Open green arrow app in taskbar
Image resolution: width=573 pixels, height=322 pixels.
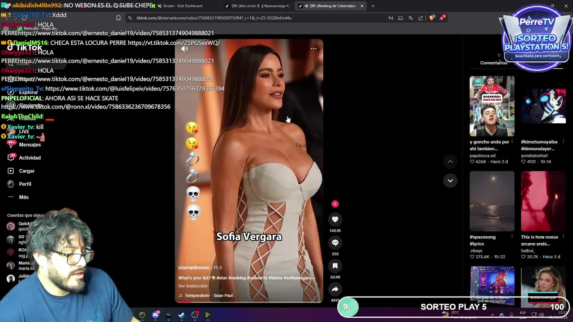pyautogui.click(x=208, y=315)
